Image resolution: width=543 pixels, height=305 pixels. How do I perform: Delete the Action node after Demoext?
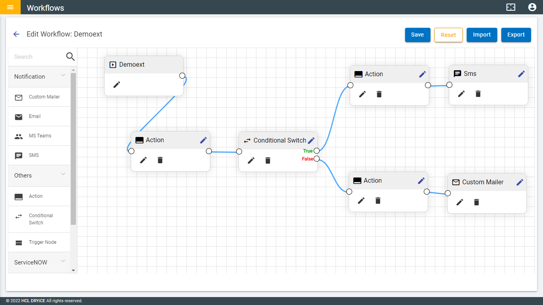pos(160,160)
